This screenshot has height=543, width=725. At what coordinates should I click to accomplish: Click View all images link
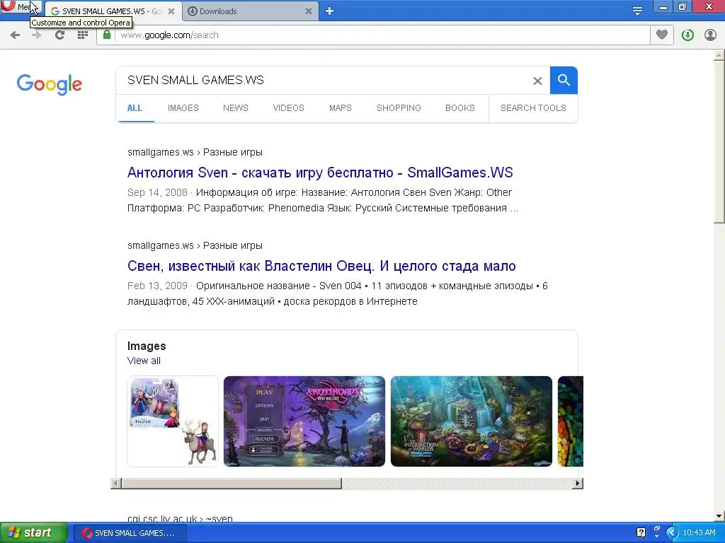144,361
